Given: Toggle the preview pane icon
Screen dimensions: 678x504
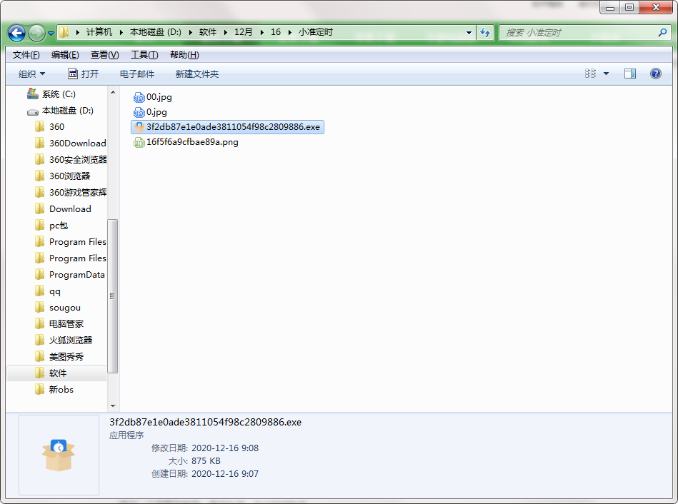Looking at the screenshot, I should pos(629,74).
